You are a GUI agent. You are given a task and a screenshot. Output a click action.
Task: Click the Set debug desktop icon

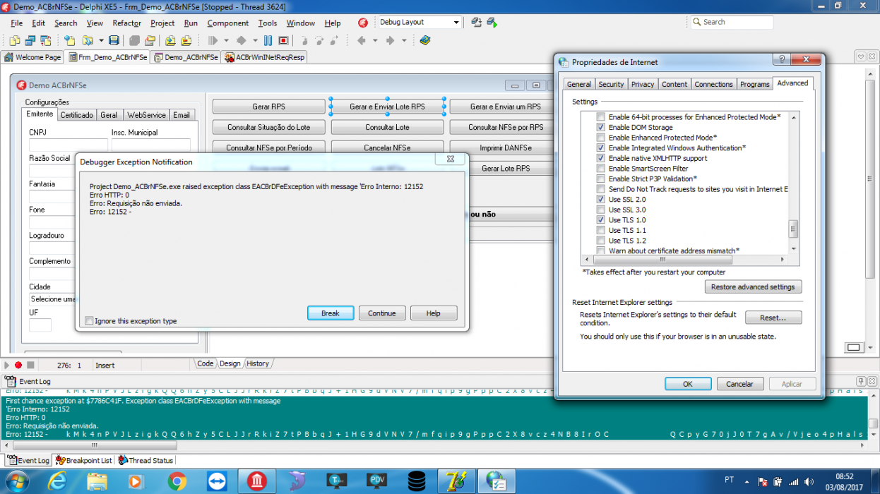(492, 22)
